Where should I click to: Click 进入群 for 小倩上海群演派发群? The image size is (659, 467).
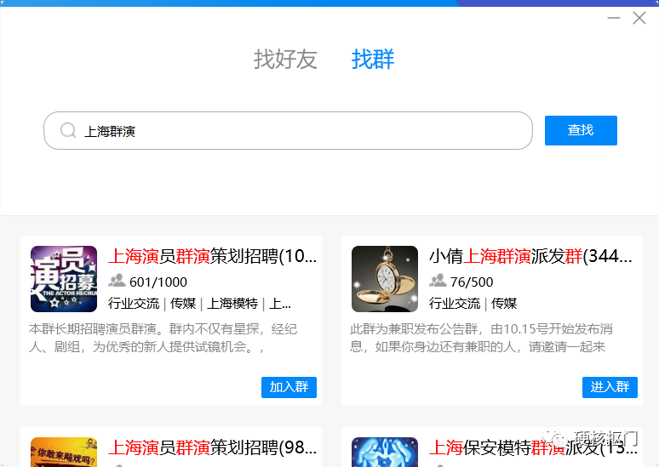coord(610,387)
